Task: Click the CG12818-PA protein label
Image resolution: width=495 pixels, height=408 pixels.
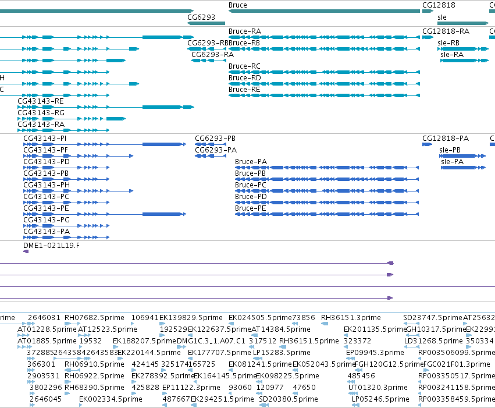Action: [x=446, y=139]
